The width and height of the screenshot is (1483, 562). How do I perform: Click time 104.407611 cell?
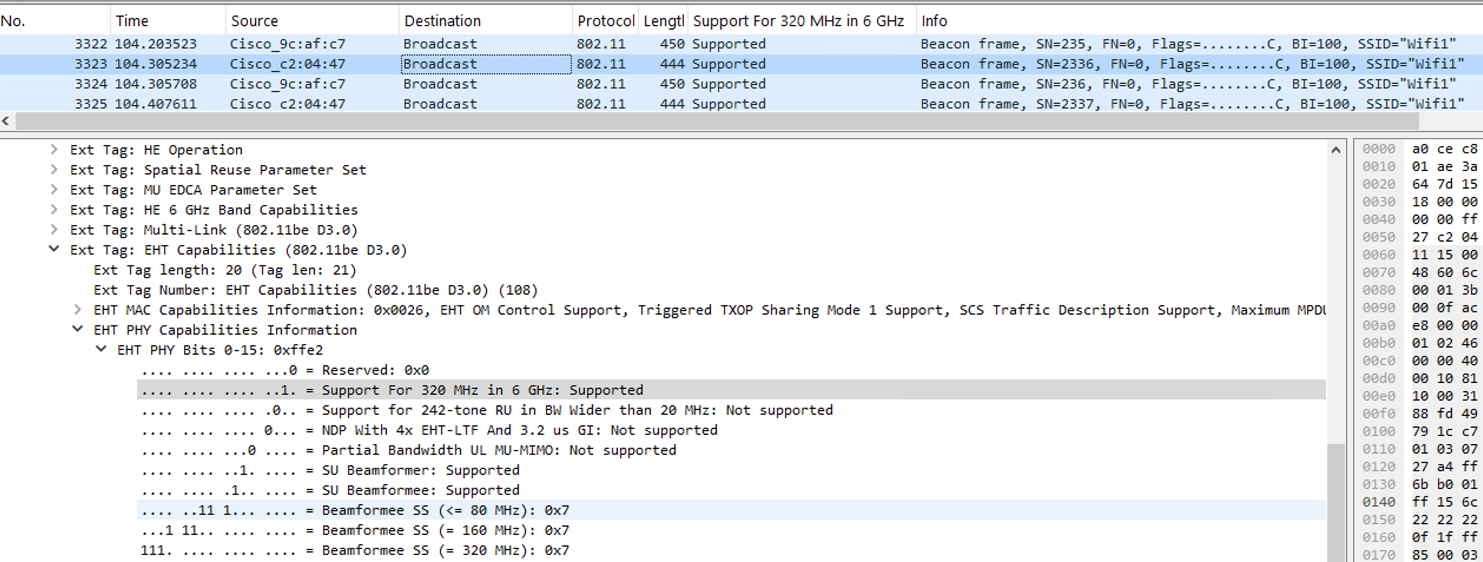(156, 104)
